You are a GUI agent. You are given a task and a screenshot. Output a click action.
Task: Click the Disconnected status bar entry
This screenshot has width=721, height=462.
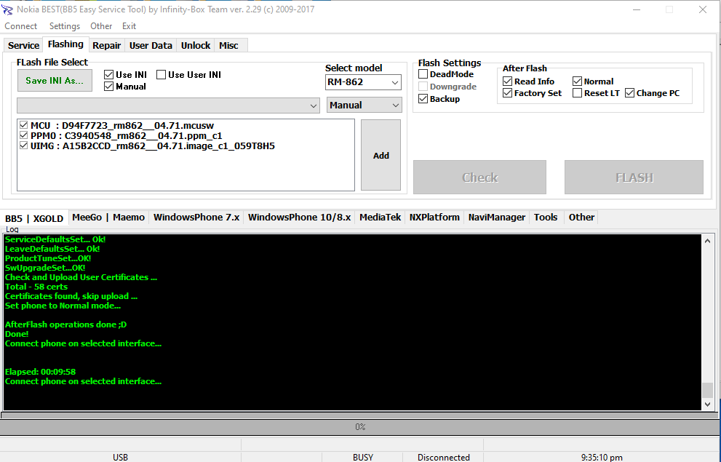(444, 458)
